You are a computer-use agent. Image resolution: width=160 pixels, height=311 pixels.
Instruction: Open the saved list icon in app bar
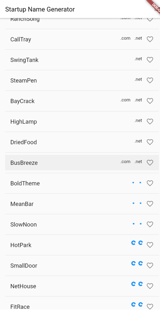pyautogui.click(x=157, y=9)
